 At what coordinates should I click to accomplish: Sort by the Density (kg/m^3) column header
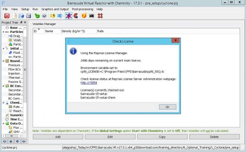click(x=79, y=31)
